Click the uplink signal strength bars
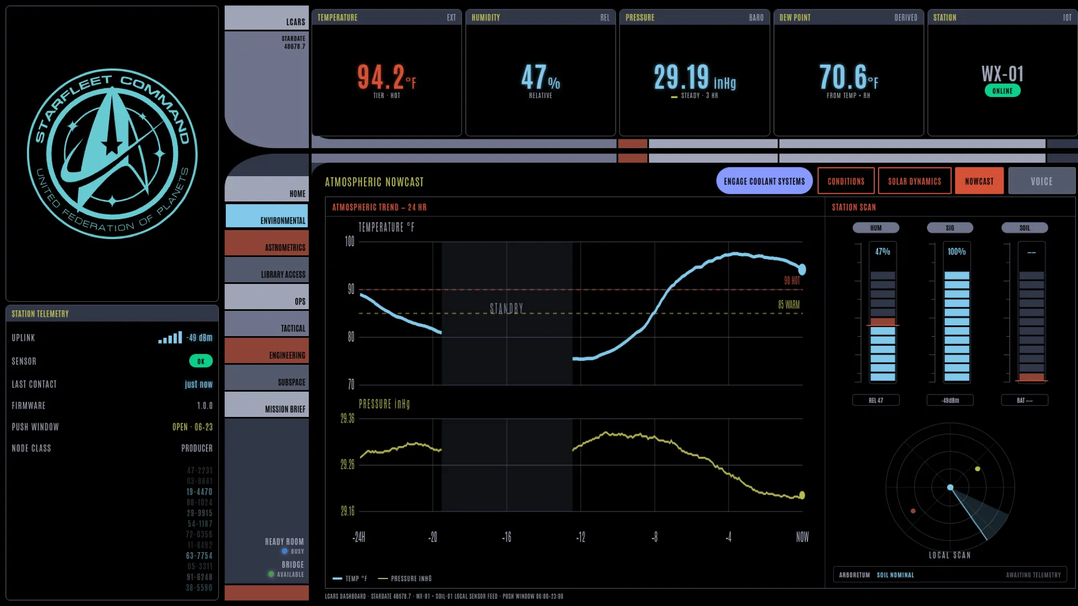1078x606 pixels. click(170, 338)
